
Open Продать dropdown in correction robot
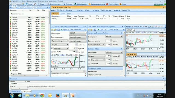coord(96,56)
